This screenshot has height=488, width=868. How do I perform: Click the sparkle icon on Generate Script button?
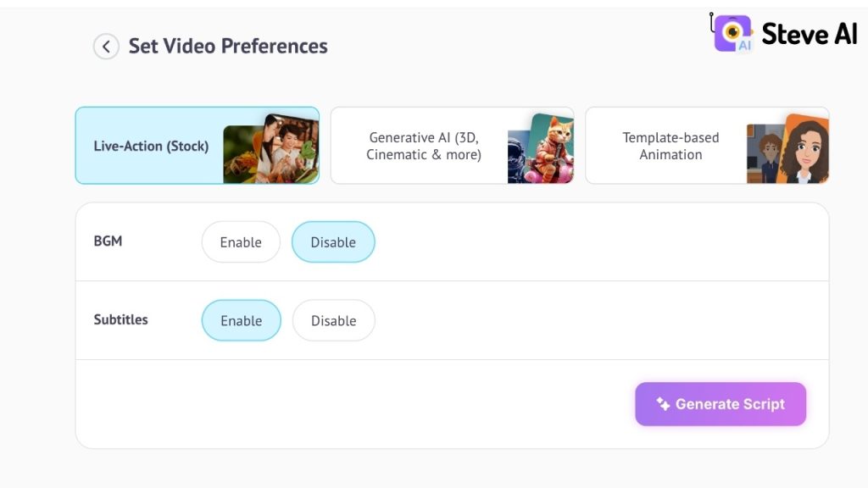662,404
